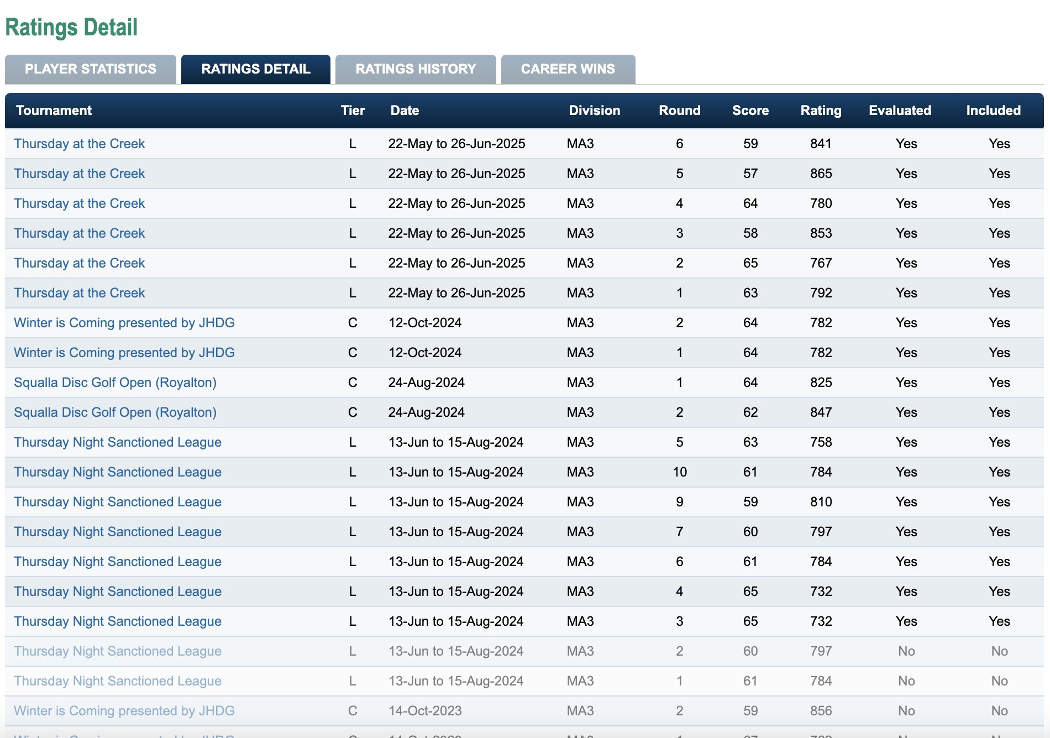Open Winter is Coming 14-Oct-2023 rated 856 link

coord(124,711)
